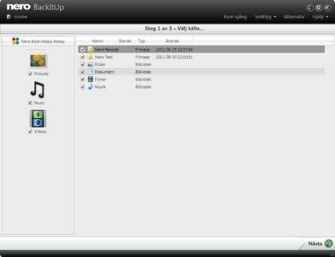Maximize the Nero BackItUp window
Image resolution: width=335 pixels, height=257 pixels.
click(x=319, y=8)
